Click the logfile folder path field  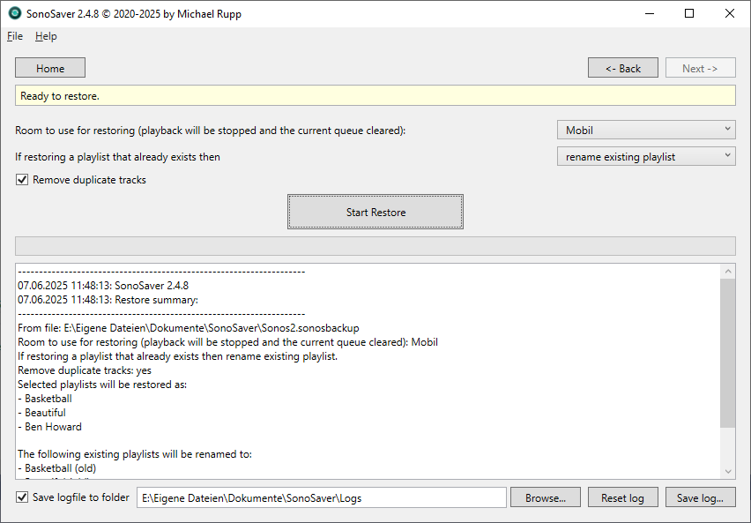[x=322, y=497]
